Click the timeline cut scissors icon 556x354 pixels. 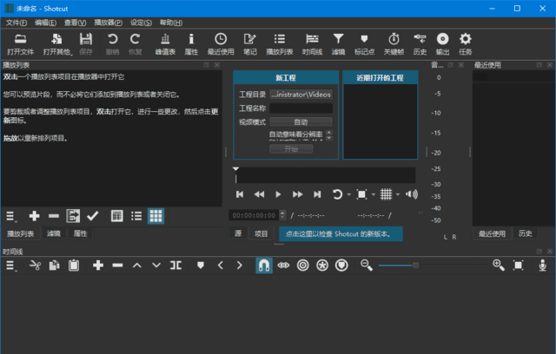35,265
